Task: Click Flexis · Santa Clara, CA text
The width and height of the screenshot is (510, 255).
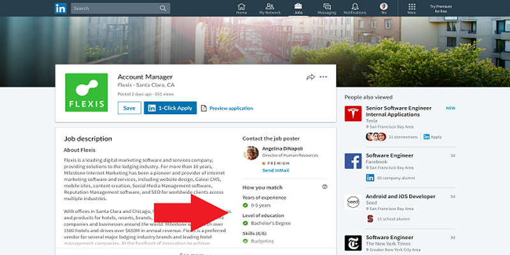Action: [146, 85]
